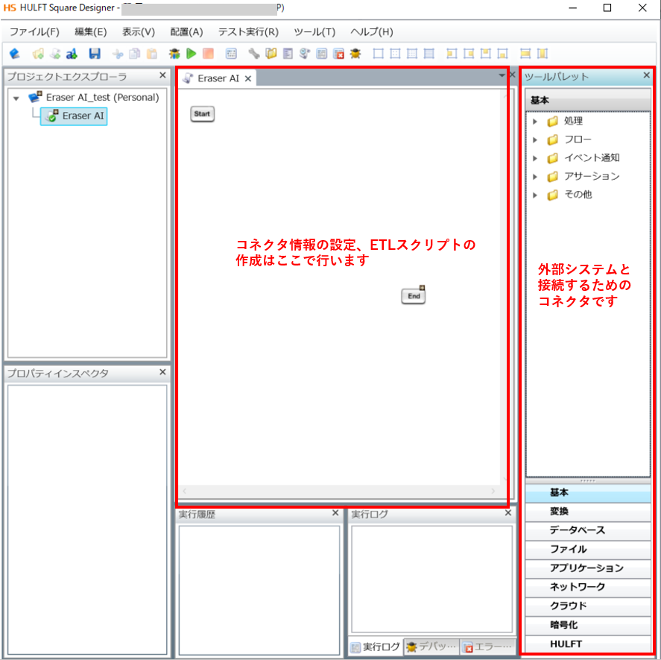Click the clipboard paste icon

(x=152, y=54)
